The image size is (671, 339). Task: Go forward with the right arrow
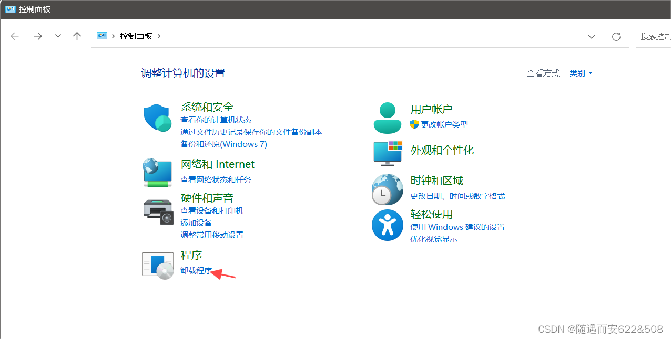[37, 36]
